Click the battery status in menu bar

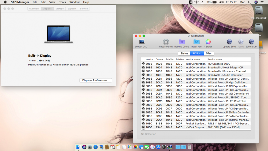[x=212, y=2]
